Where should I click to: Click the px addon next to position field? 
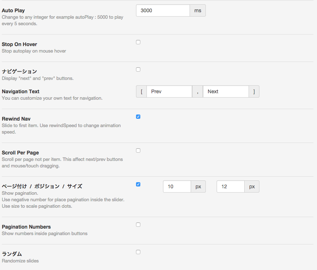198,186
